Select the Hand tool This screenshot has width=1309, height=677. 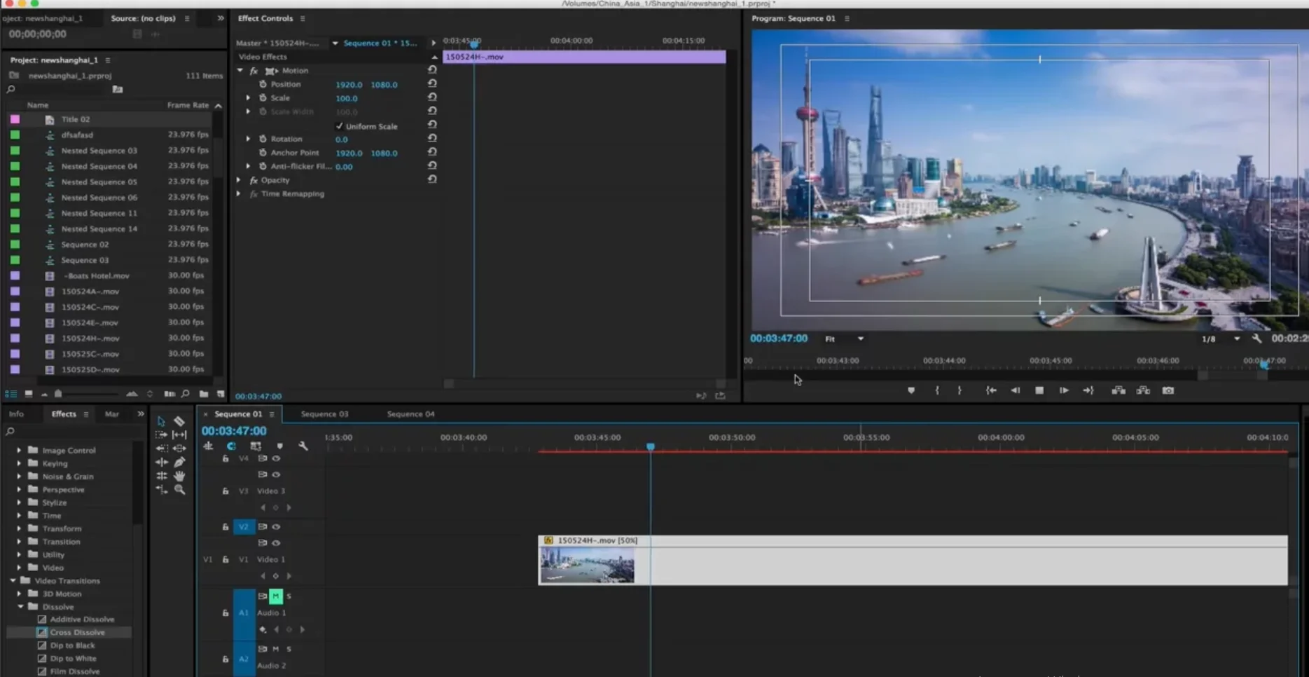click(179, 476)
